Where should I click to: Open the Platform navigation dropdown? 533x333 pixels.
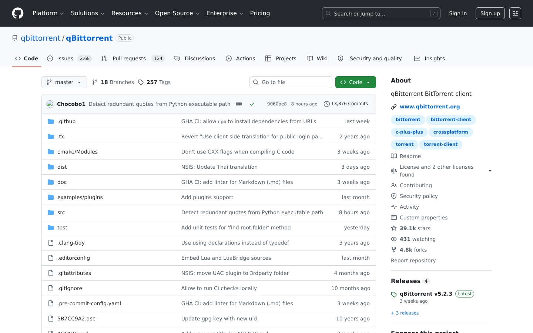(x=48, y=13)
